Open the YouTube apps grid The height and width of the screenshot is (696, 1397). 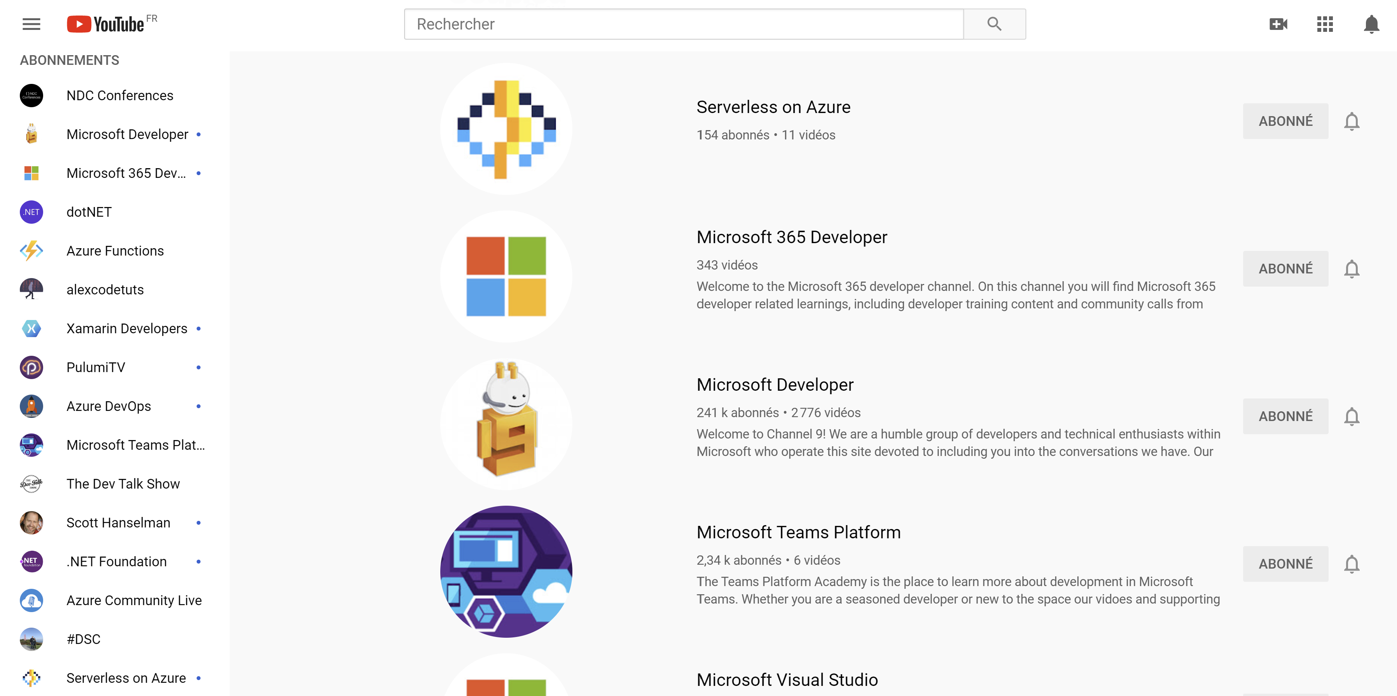coord(1324,24)
